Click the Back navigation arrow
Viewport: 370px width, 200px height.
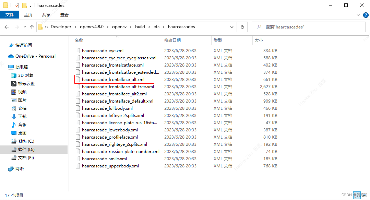tap(7, 26)
